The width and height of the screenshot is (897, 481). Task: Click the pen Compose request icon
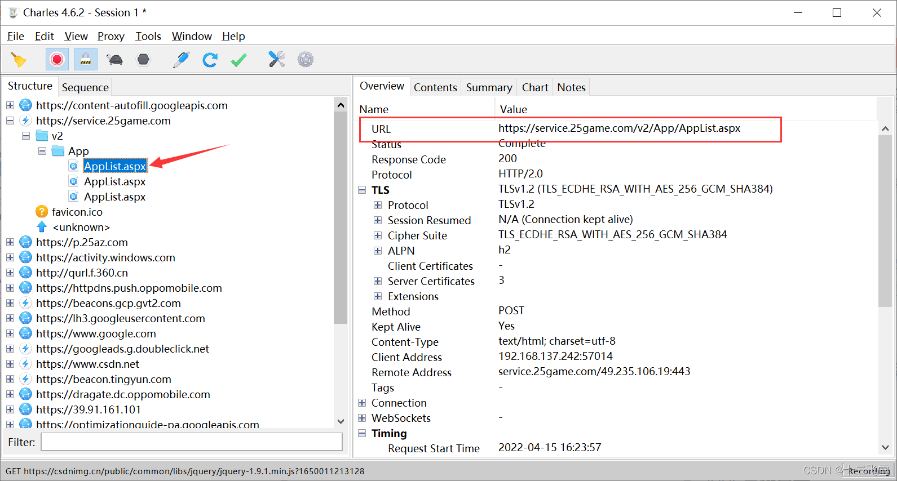[181, 59]
